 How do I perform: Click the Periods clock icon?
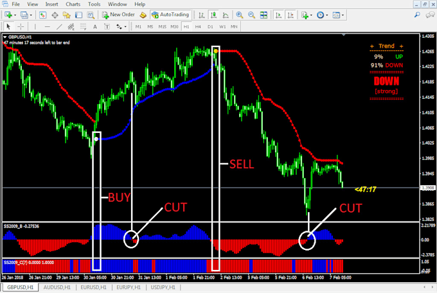pos(321,15)
